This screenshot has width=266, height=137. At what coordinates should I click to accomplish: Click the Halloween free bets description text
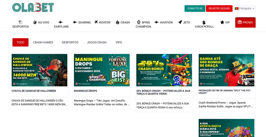39,102
